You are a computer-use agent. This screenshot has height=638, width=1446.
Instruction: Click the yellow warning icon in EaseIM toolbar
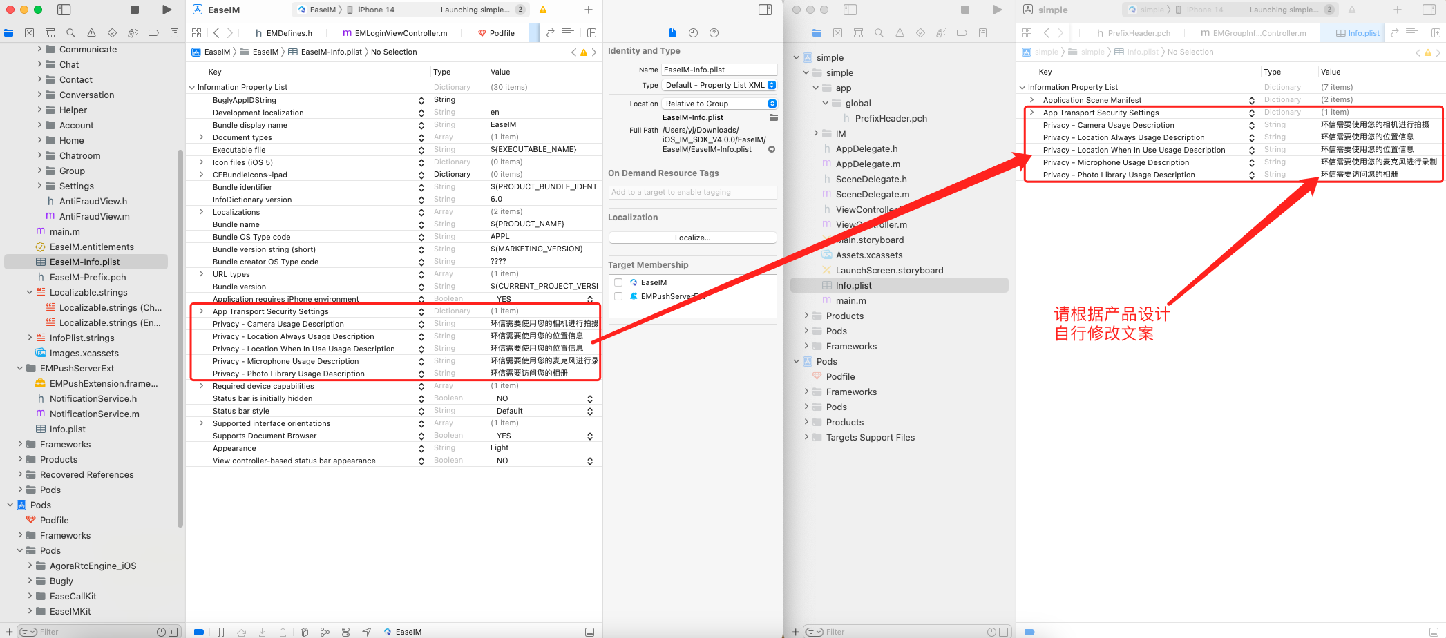[x=543, y=10]
